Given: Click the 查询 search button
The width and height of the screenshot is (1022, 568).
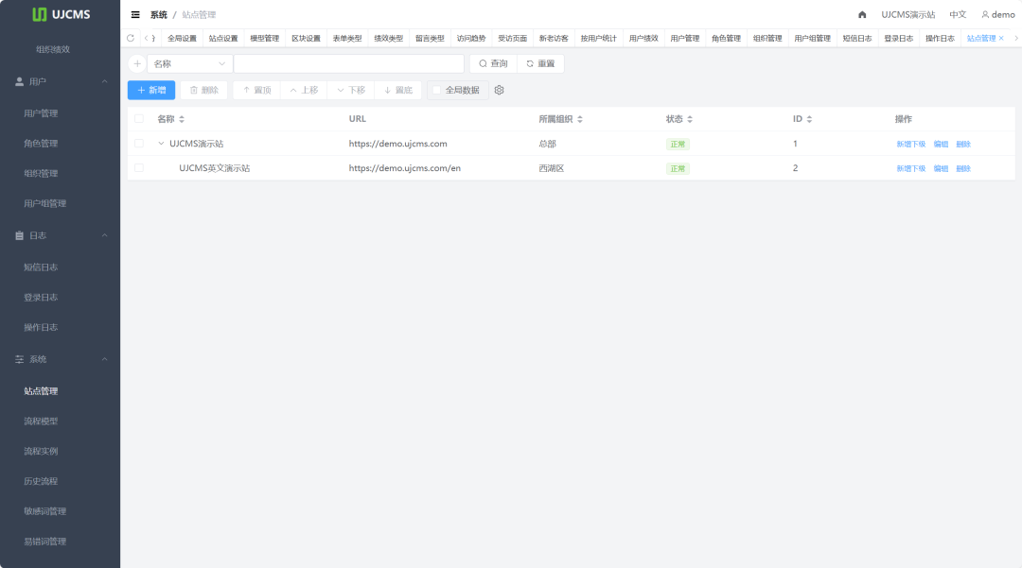Looking at the screenshot, I should [493, 63].
